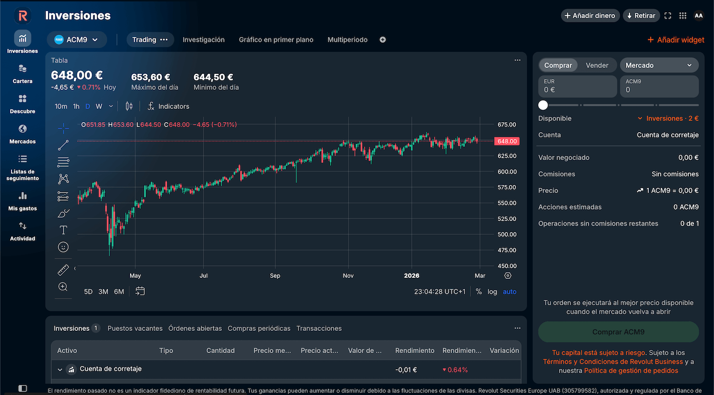
Task: Collapse the Cuenta de corretaje row
Action: pos(60,369)
